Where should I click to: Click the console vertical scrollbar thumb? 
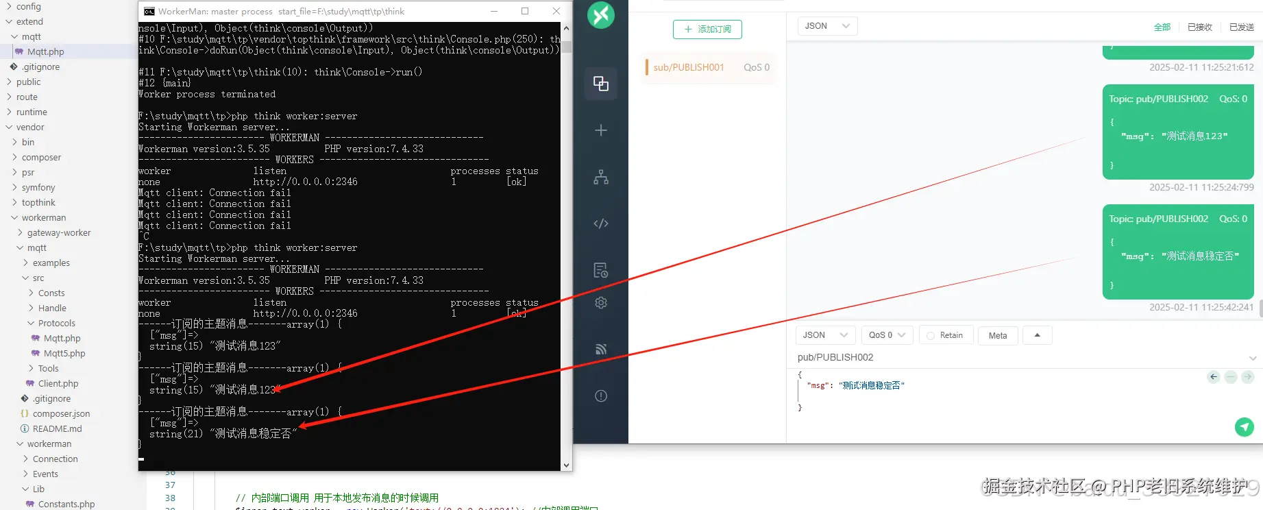[x=566, y=47]
